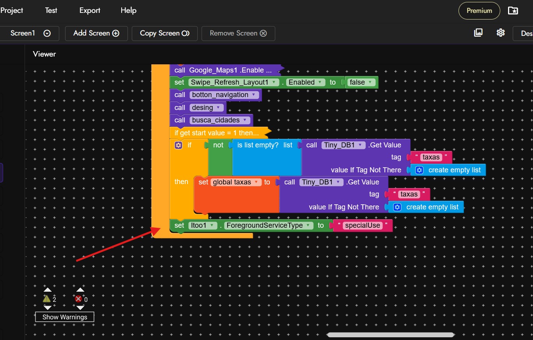Click the if block mutator gear icon
This screenshot has height=340, width=533.
coord(179,145)
